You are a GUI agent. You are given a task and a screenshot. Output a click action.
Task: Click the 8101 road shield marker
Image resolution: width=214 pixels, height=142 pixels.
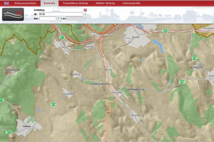165,31
